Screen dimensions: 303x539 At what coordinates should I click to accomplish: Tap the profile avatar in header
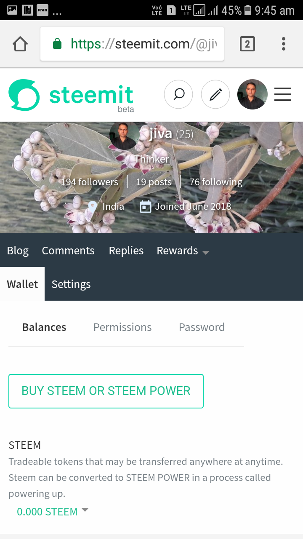click(252, 94)
